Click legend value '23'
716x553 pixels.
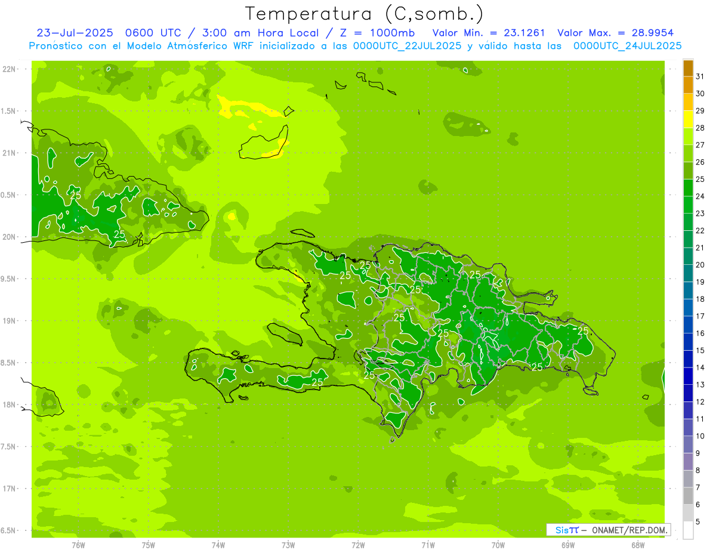point(700,214)
